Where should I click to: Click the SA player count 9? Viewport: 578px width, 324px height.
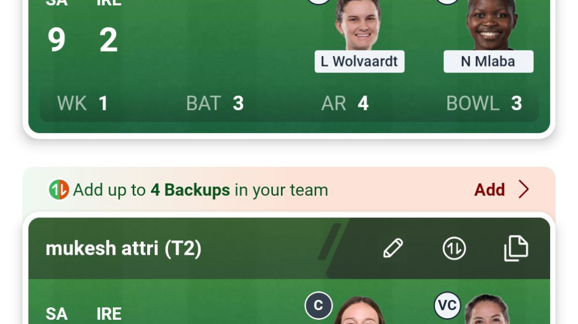(x=56, y=39)
